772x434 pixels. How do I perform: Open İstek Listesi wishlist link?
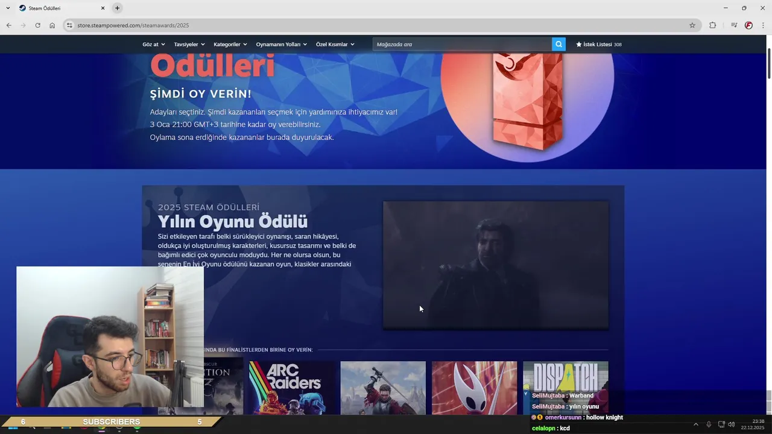click(599, 44)
